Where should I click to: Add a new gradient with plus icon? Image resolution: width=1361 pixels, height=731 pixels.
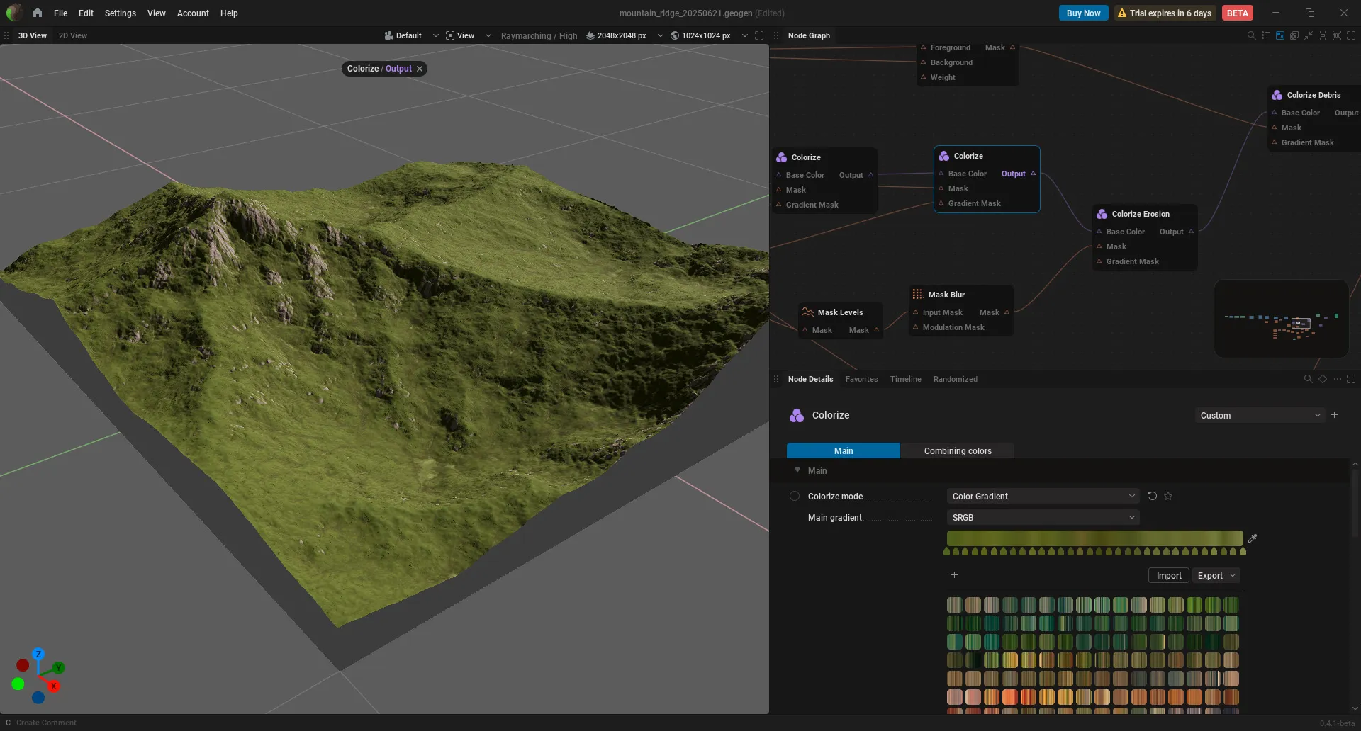[x=954, y=575]
